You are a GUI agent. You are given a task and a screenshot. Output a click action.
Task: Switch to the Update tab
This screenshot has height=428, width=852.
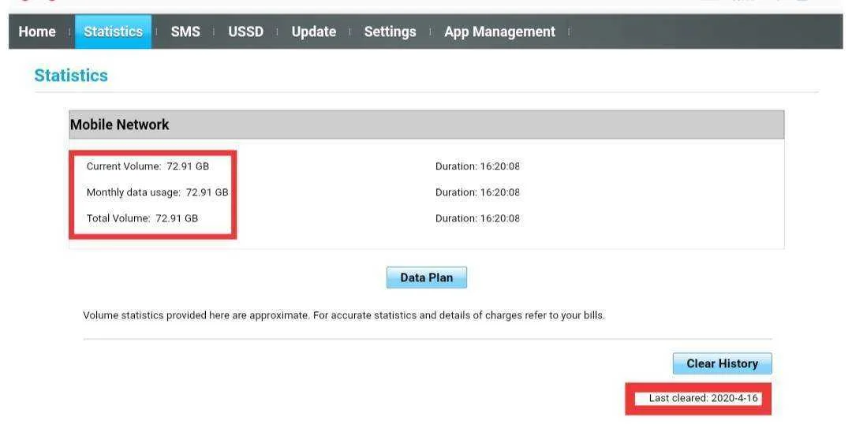click(313, 32)
